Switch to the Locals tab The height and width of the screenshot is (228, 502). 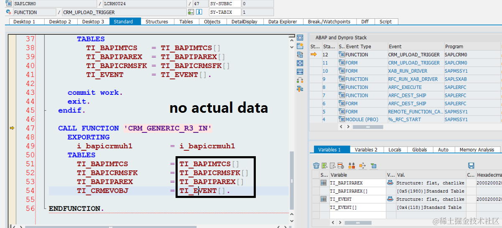pyautogui.click(x=395, y=149)
